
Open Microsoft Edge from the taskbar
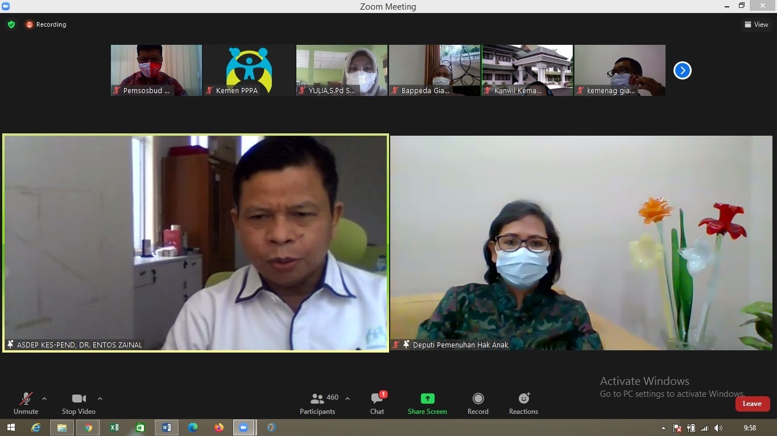193,427
